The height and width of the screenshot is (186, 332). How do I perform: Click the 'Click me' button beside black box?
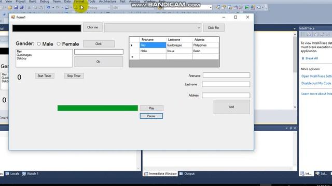pyautogui.click(x=92, y=27)
